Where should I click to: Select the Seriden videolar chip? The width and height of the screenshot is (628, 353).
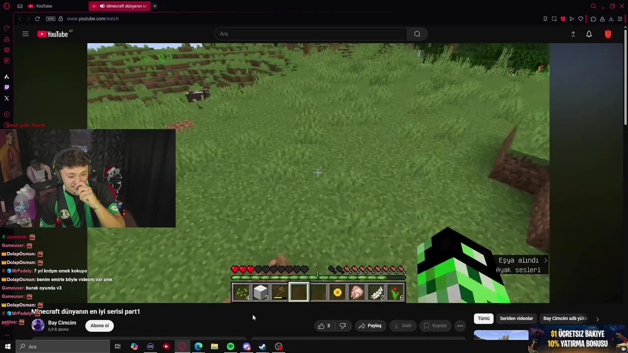(516, 318)
